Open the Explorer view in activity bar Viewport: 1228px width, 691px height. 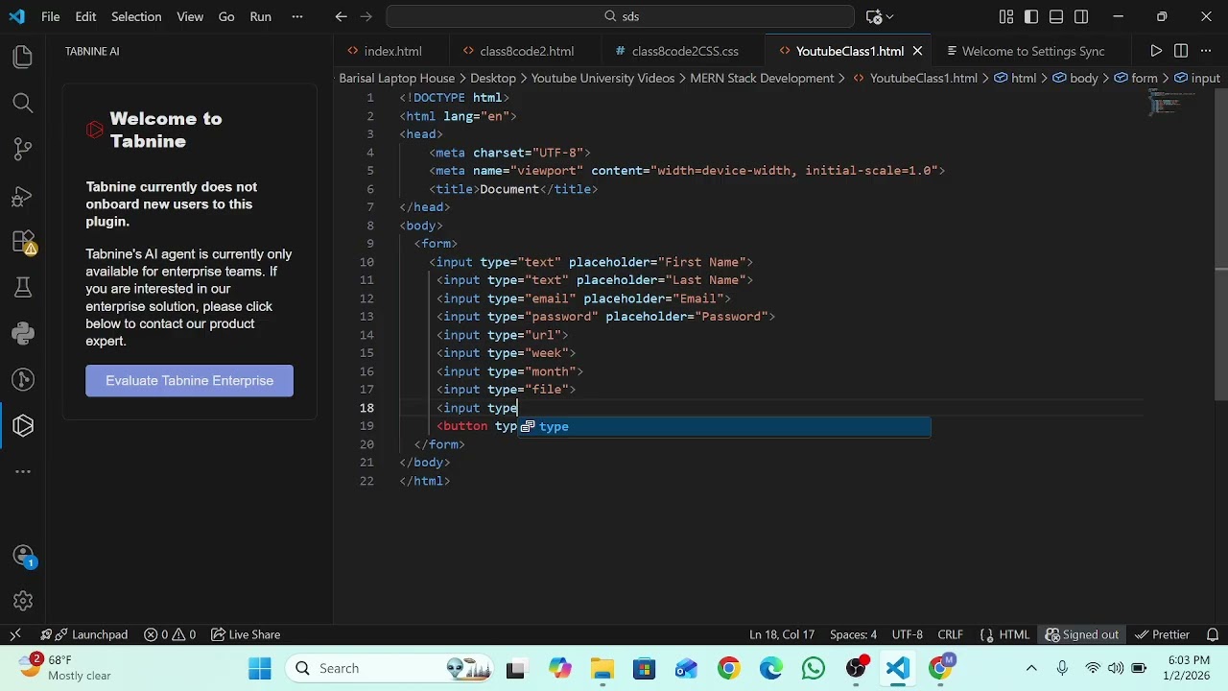23,57
